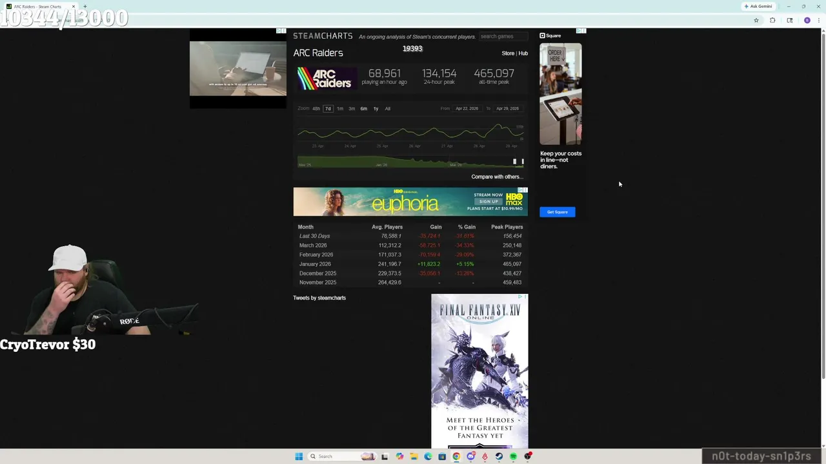
Task: Switch to Chrome in the taskbar
Action: click(x=456, y=456)
